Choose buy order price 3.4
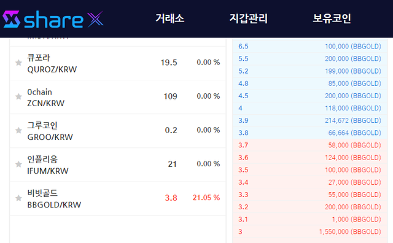This screenshot has width=393, height=243. 243,182
